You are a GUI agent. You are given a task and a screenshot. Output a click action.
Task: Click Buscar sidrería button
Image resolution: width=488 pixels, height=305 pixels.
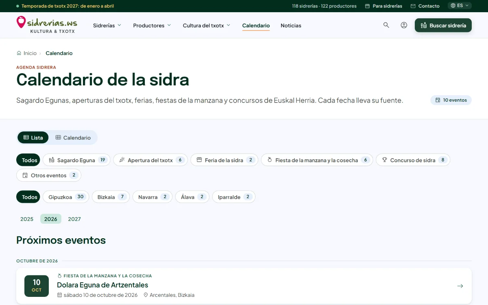pos(443,25)
